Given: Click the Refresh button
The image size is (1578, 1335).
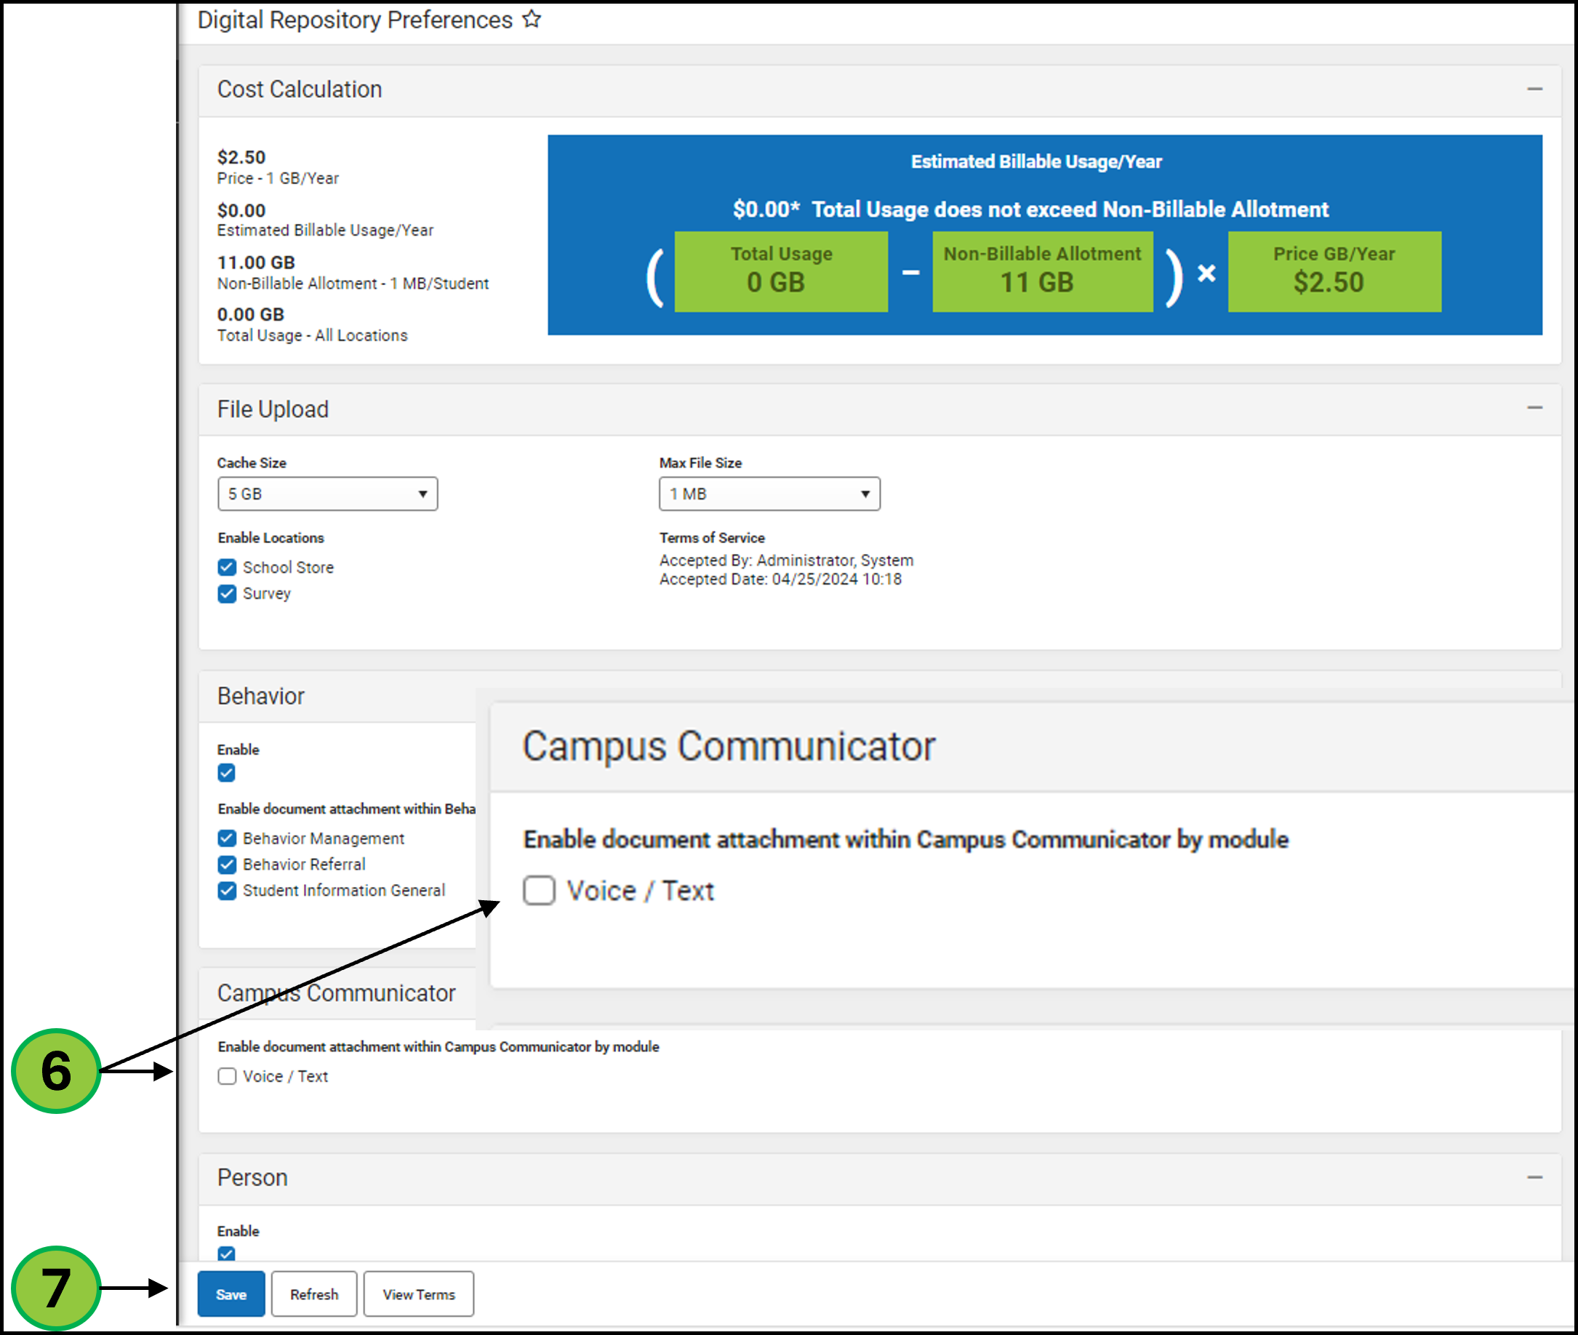Looking at the screenshot, I should 314,1294.
